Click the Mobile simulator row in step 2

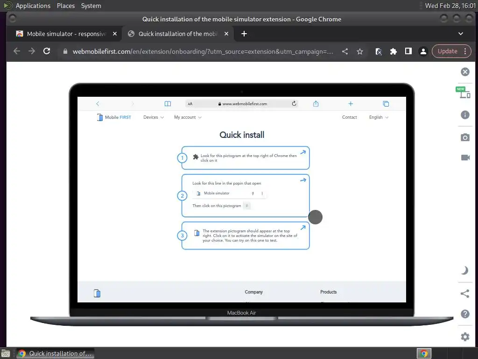pyautogui.click(x=230, y=193)
